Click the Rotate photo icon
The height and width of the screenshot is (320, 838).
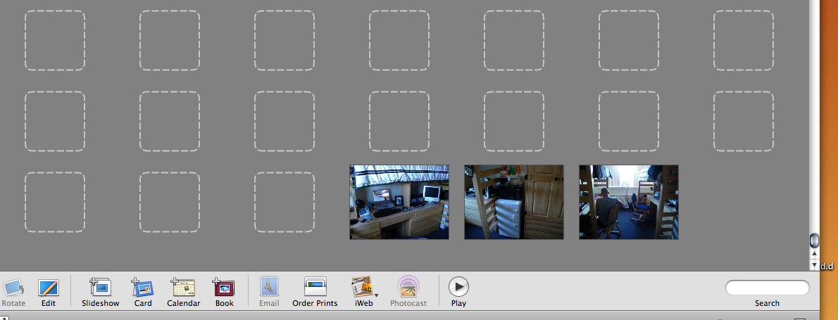(13, 288)
